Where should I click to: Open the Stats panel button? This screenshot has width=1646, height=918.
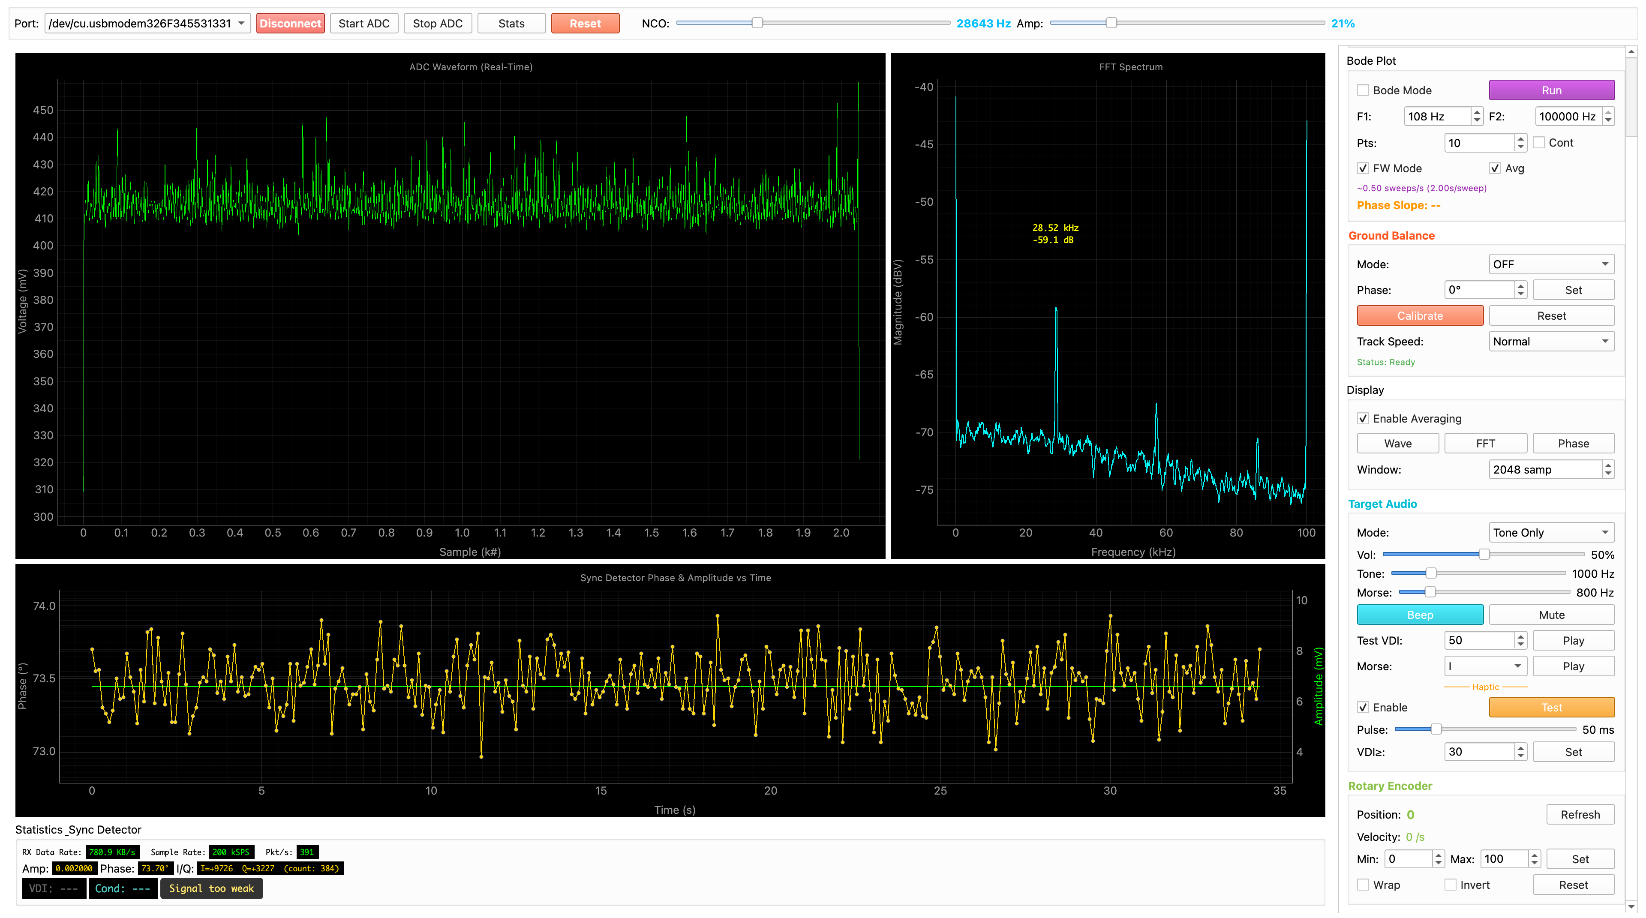coord(511,24)
